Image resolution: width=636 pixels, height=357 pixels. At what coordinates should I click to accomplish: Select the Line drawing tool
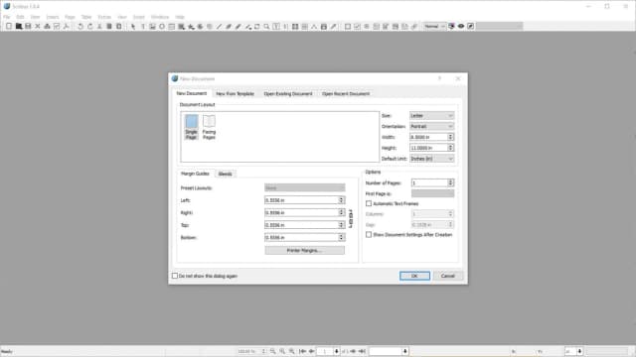219,27
